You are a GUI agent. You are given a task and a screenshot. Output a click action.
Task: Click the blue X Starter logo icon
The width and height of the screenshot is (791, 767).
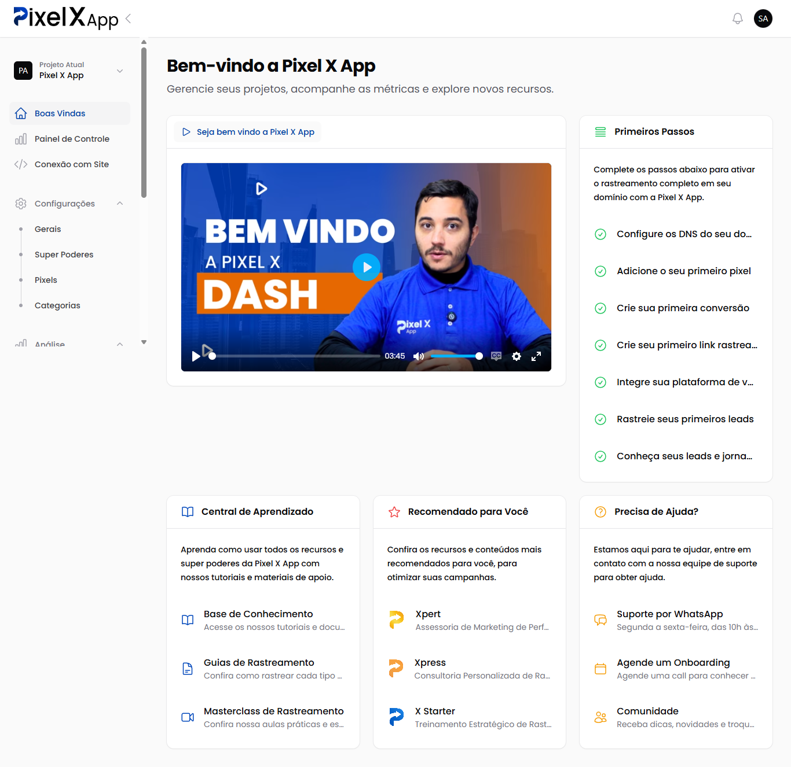pyautogui.click(x=396, y=717)
